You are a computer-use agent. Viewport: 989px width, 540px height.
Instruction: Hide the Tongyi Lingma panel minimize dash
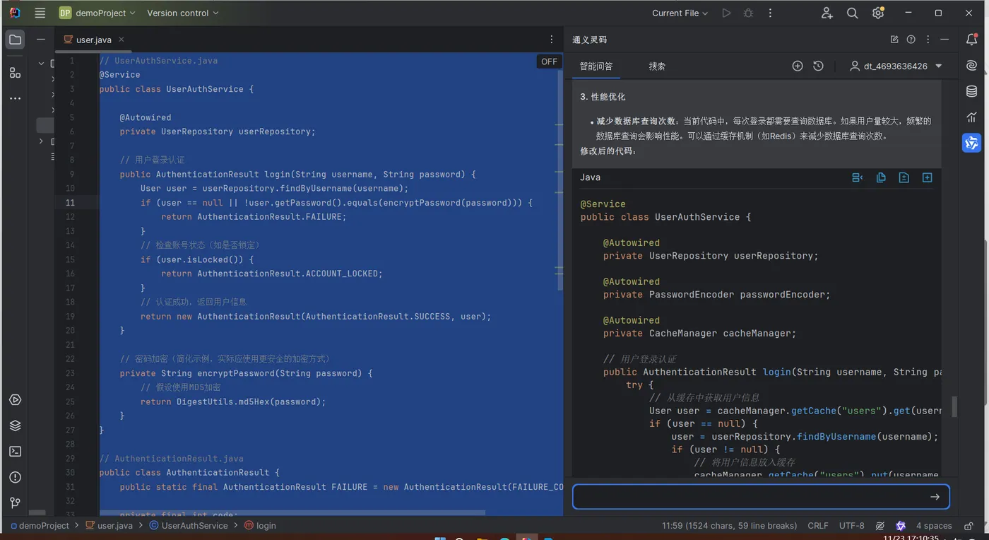coord(945,40)
